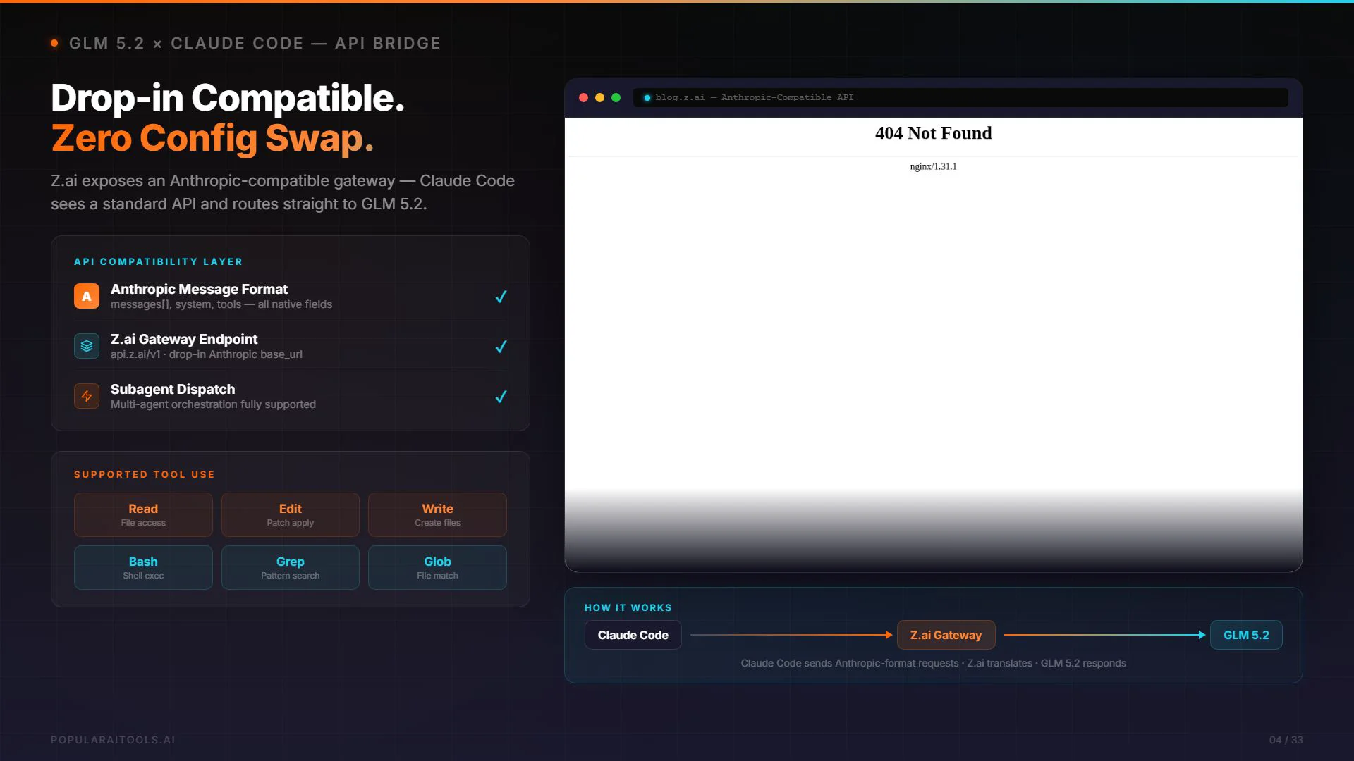Click the 'SUPPORTED TOOL USE' label
The height and width of the screenshot is (761, 1354).
[x=144, y=474]
